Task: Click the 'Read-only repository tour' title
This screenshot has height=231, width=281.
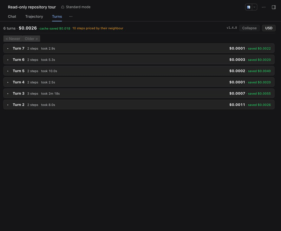Action: pos(32,7)
